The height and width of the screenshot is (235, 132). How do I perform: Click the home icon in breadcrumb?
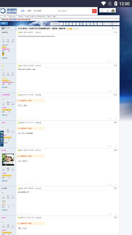coord(1,17)
